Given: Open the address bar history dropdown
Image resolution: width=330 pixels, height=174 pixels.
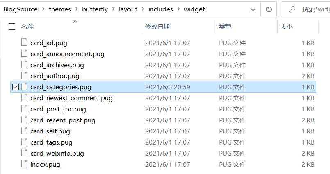Looking at the screenshot, I should coord(253,9).
